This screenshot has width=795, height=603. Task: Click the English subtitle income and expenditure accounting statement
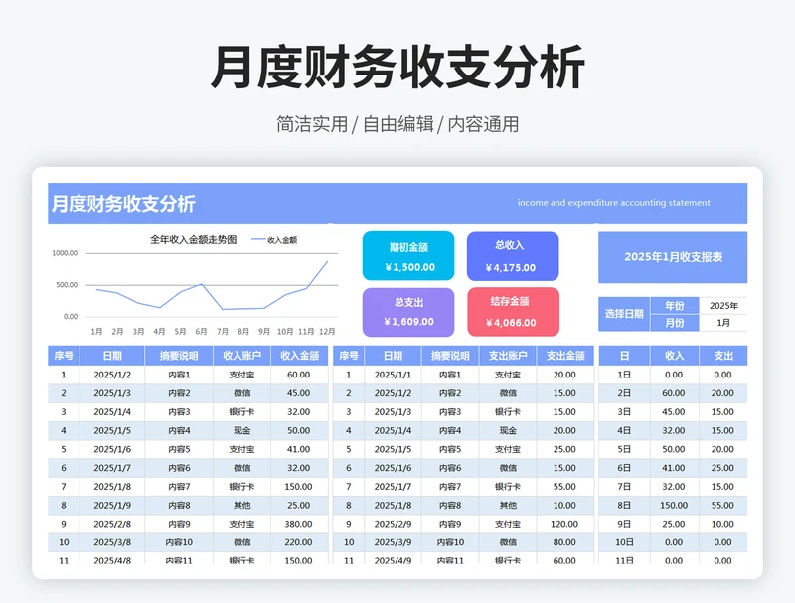[613, 203]
